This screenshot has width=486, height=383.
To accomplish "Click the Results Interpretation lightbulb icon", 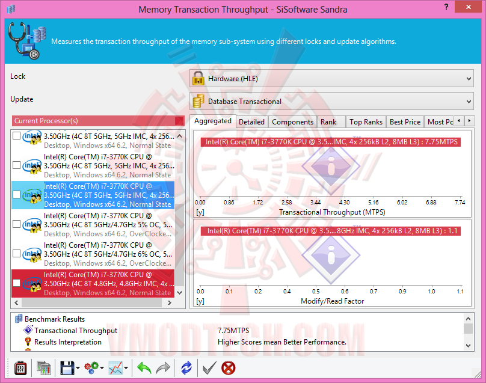I will pyautogui.click(x=28, y=342).
